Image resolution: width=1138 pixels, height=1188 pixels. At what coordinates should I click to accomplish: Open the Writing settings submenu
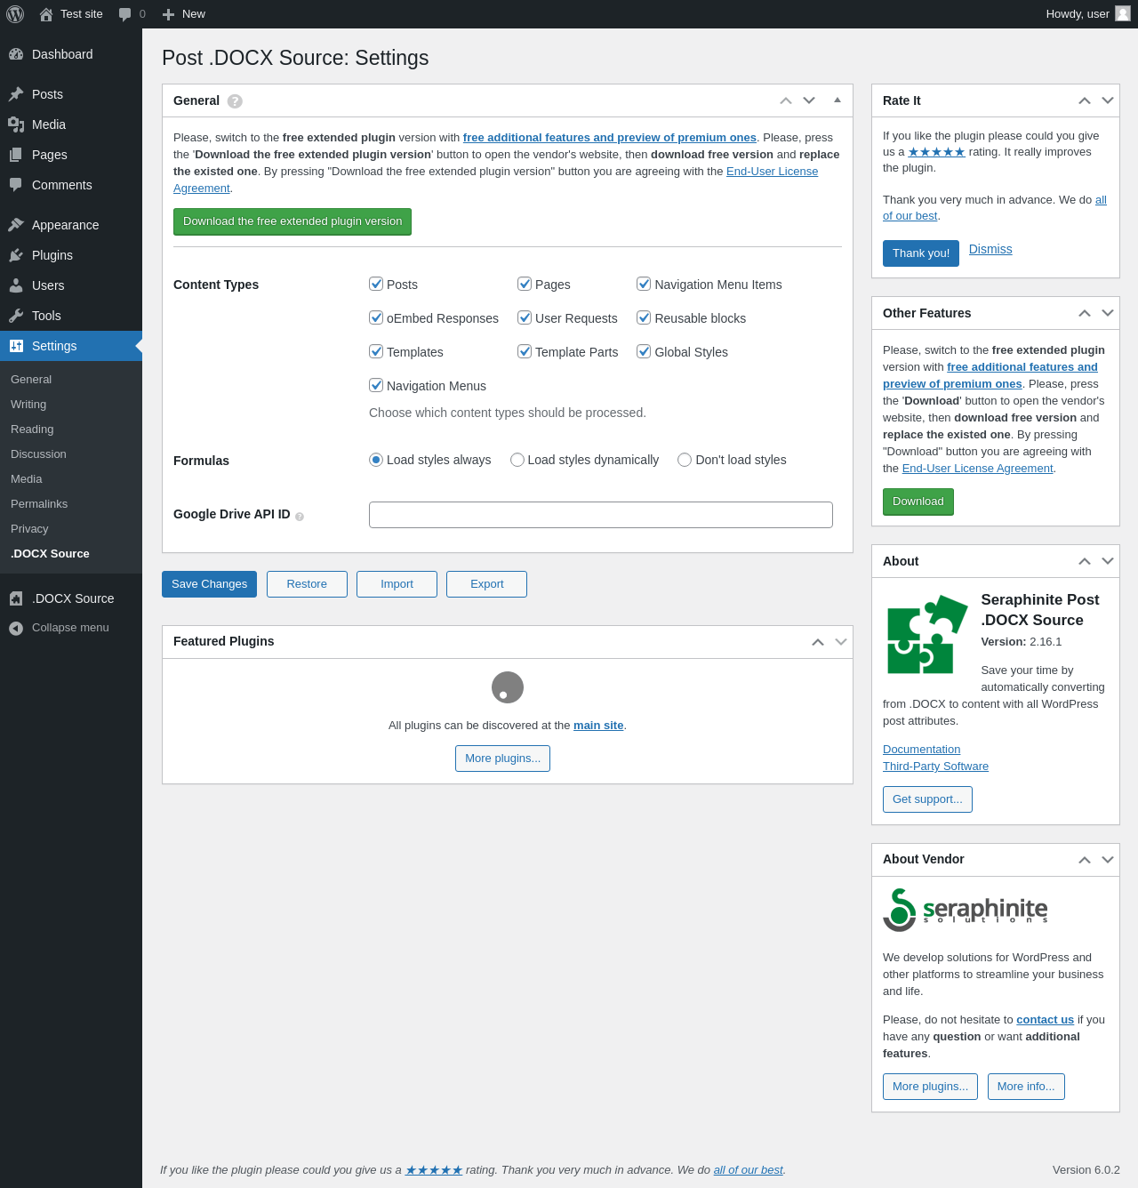(x=71, y=405)
